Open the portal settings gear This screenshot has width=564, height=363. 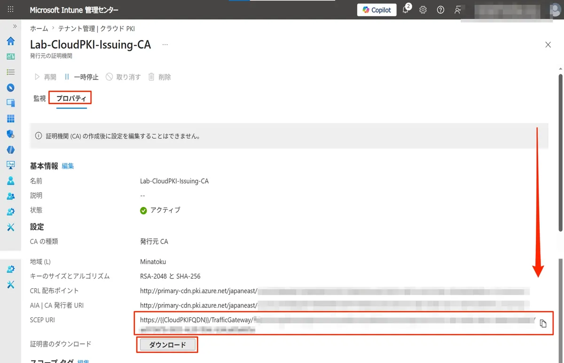[x=423, y=10]
